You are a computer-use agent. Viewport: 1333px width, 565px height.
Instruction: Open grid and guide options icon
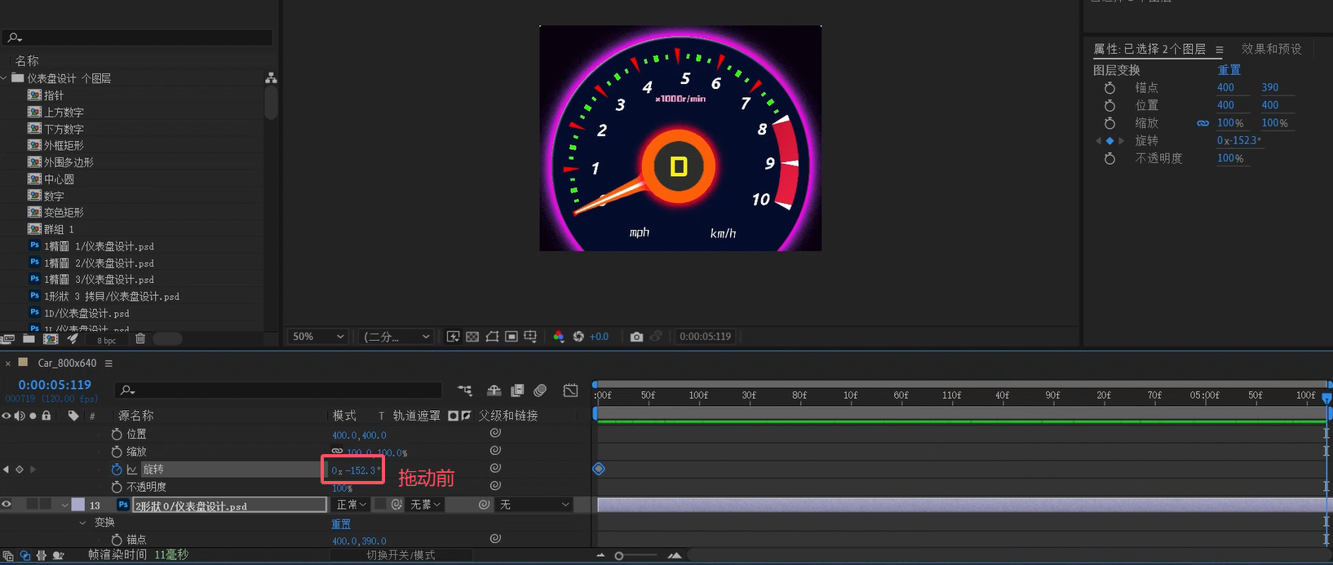point(530,337)
